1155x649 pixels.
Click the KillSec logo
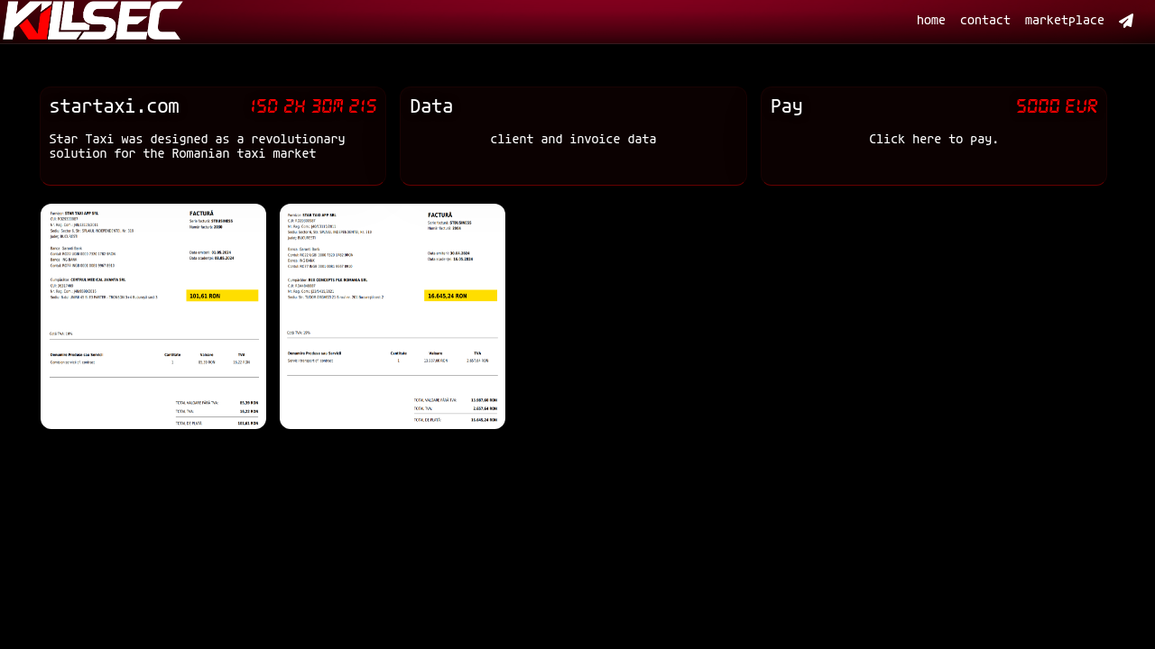[x=92, y=21]
